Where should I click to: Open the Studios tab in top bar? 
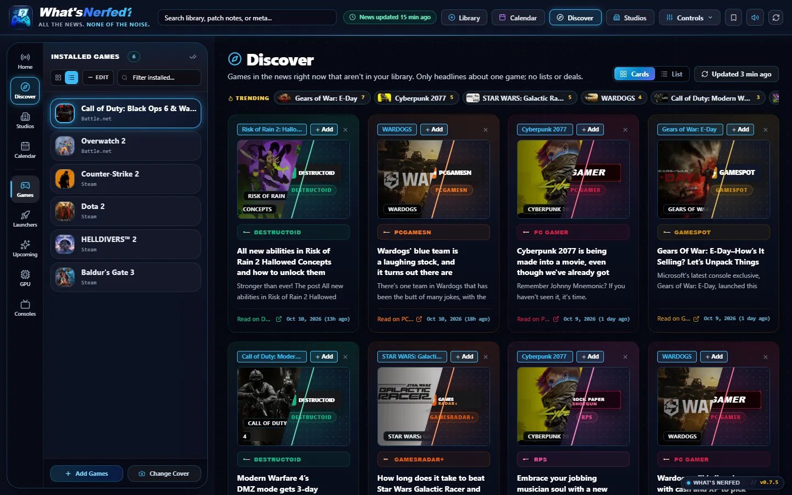click(x=630, y=18)
